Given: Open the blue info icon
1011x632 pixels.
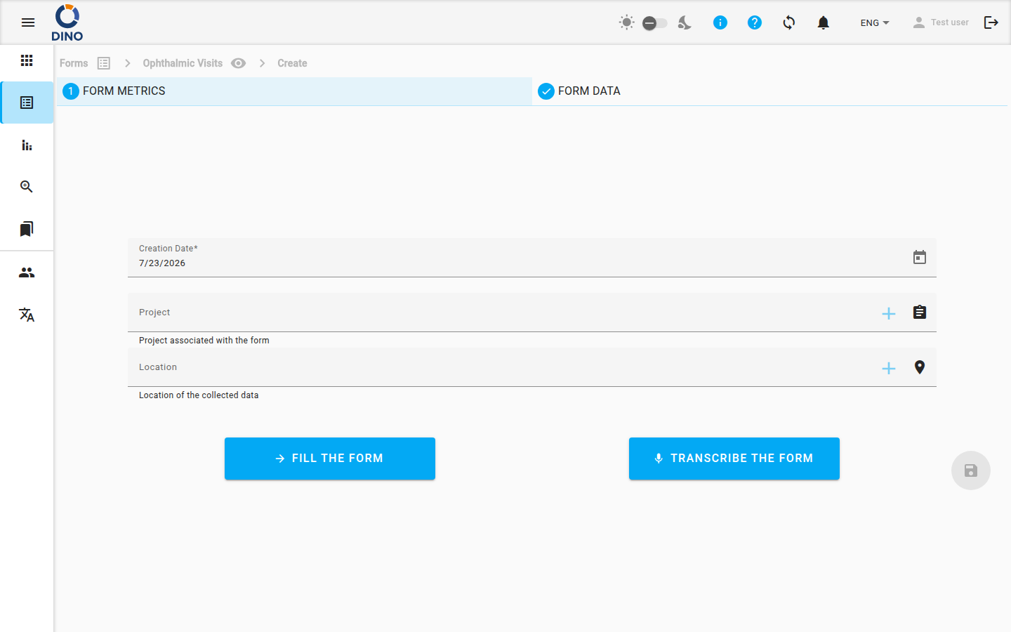Looking at the screenshot, I should coord(720,22).
